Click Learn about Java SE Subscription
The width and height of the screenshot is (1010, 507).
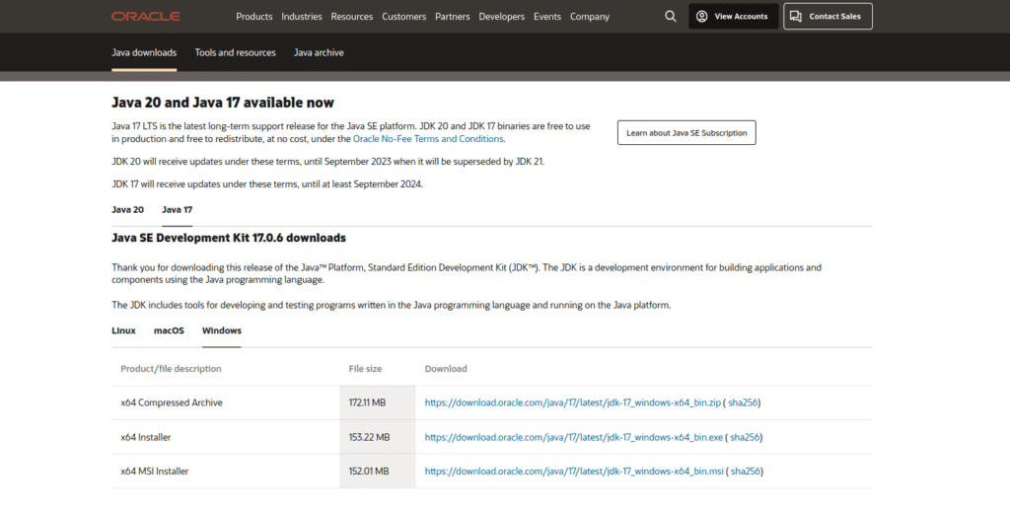686,133
